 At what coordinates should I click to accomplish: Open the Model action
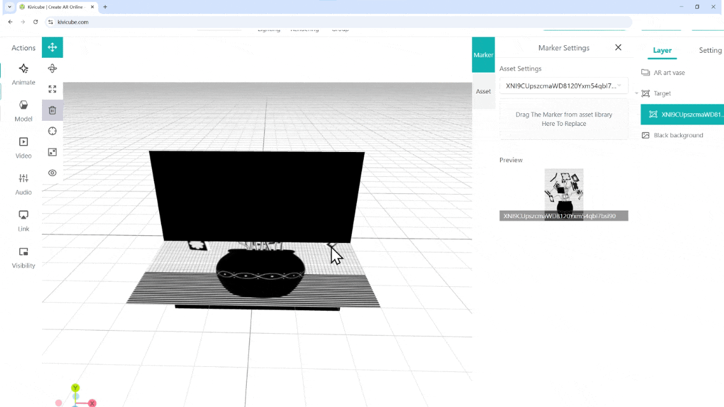click(x=24, y=110)
